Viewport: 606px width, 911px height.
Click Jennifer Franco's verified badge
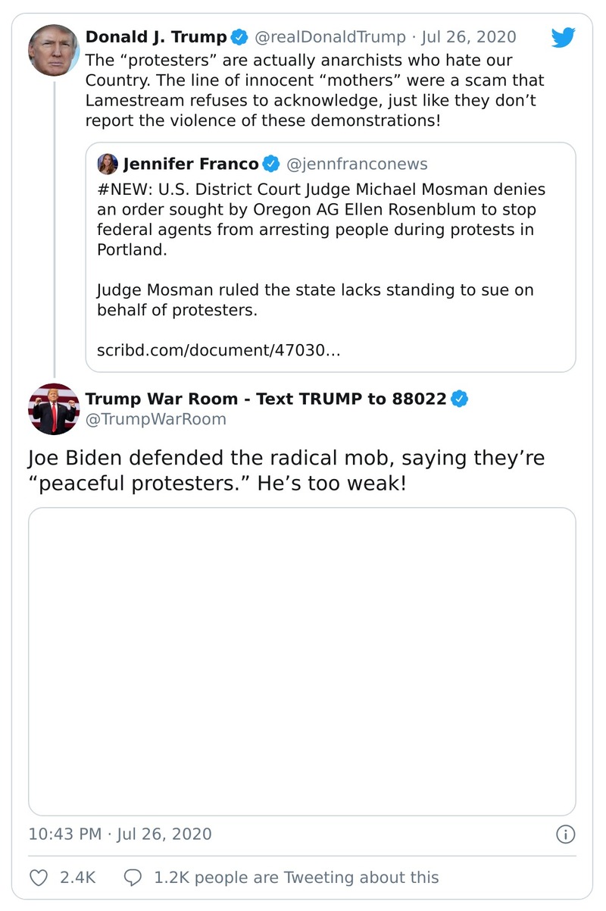point(270,164)
